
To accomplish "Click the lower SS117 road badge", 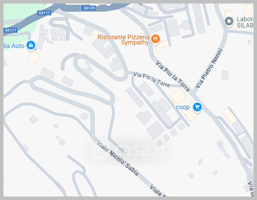I will click(x=10, y=30).
